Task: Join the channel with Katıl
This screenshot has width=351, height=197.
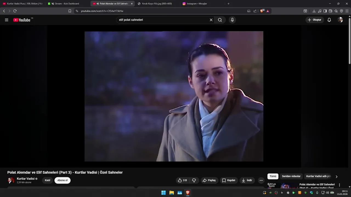Action: point(47,180)
